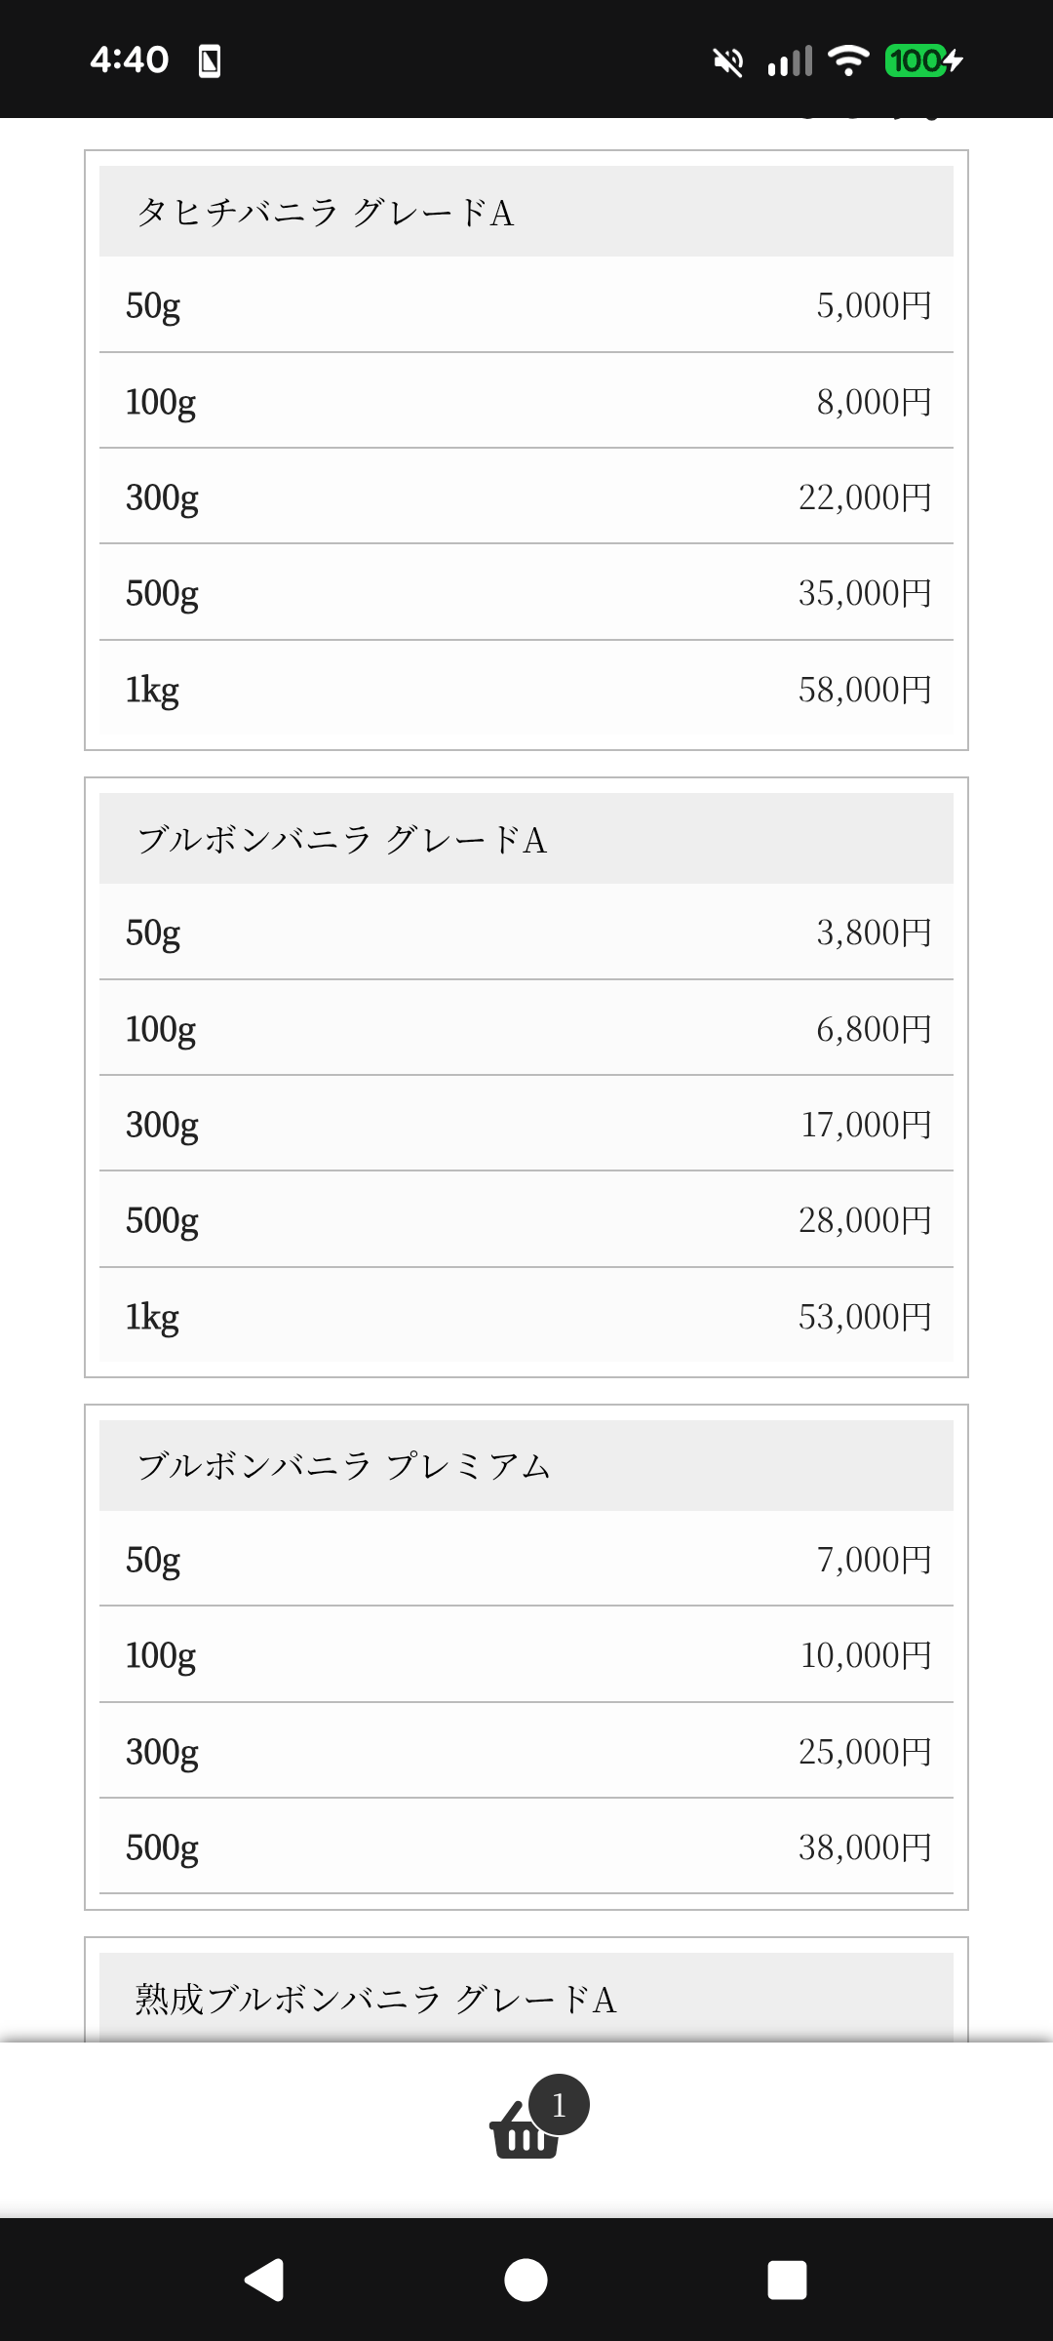Image resolution: width=1053 pixels, height=2341 pixels.
Task: Tap the cellular signal bars icon
Action: [790, 60]
